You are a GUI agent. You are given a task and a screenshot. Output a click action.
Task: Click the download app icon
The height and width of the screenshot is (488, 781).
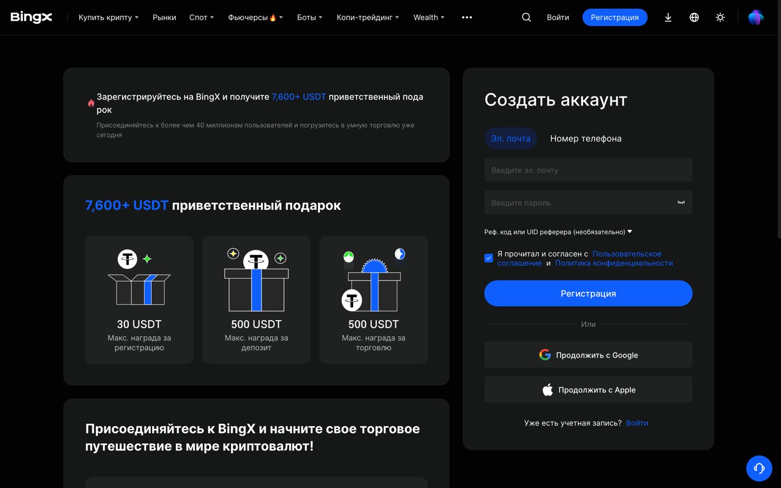(668, 17)
